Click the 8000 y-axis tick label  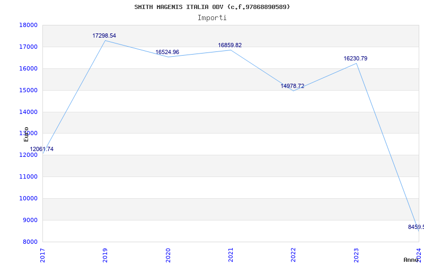pyautogui.click(x=30, y=242)
